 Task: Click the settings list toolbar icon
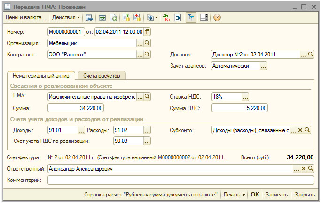tap(204, 17)
